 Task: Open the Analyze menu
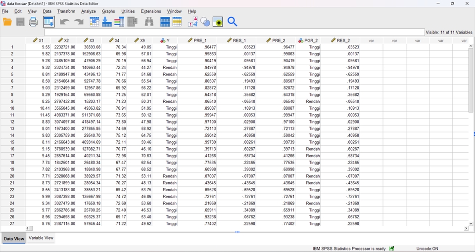tap(89, 11)
